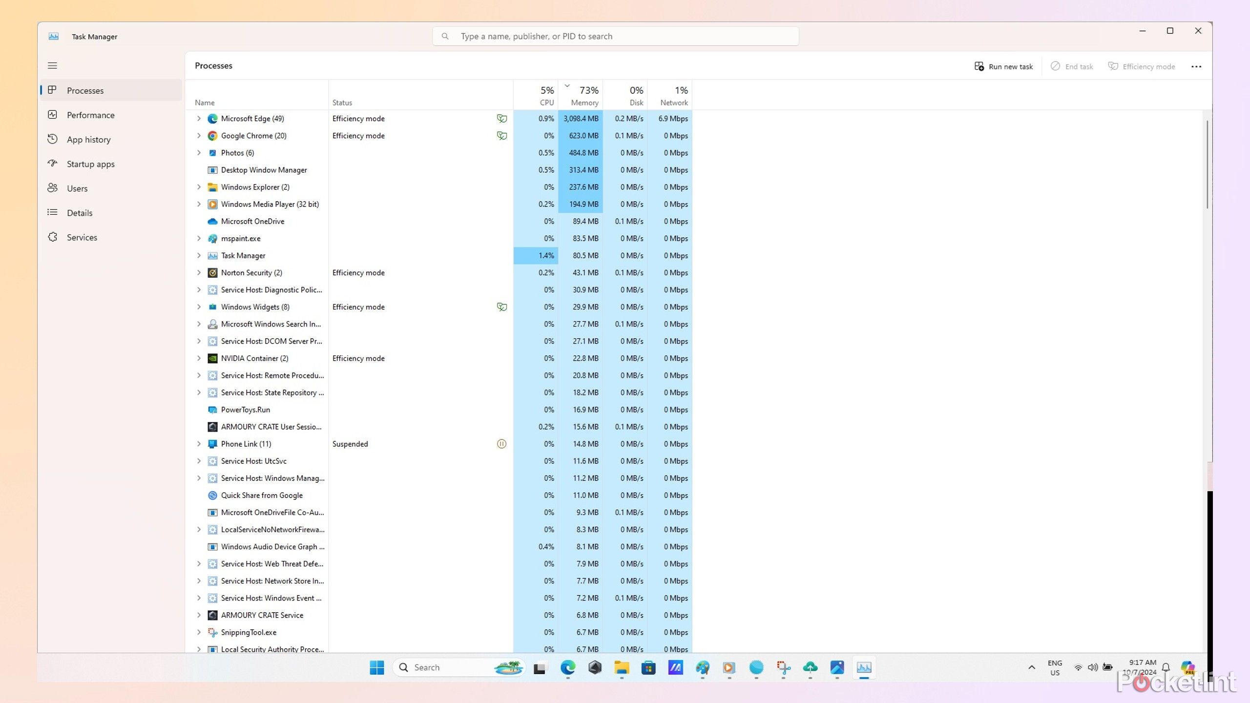Expand Google Chrome process group
Screen dimensions: 1250x703
199,136
